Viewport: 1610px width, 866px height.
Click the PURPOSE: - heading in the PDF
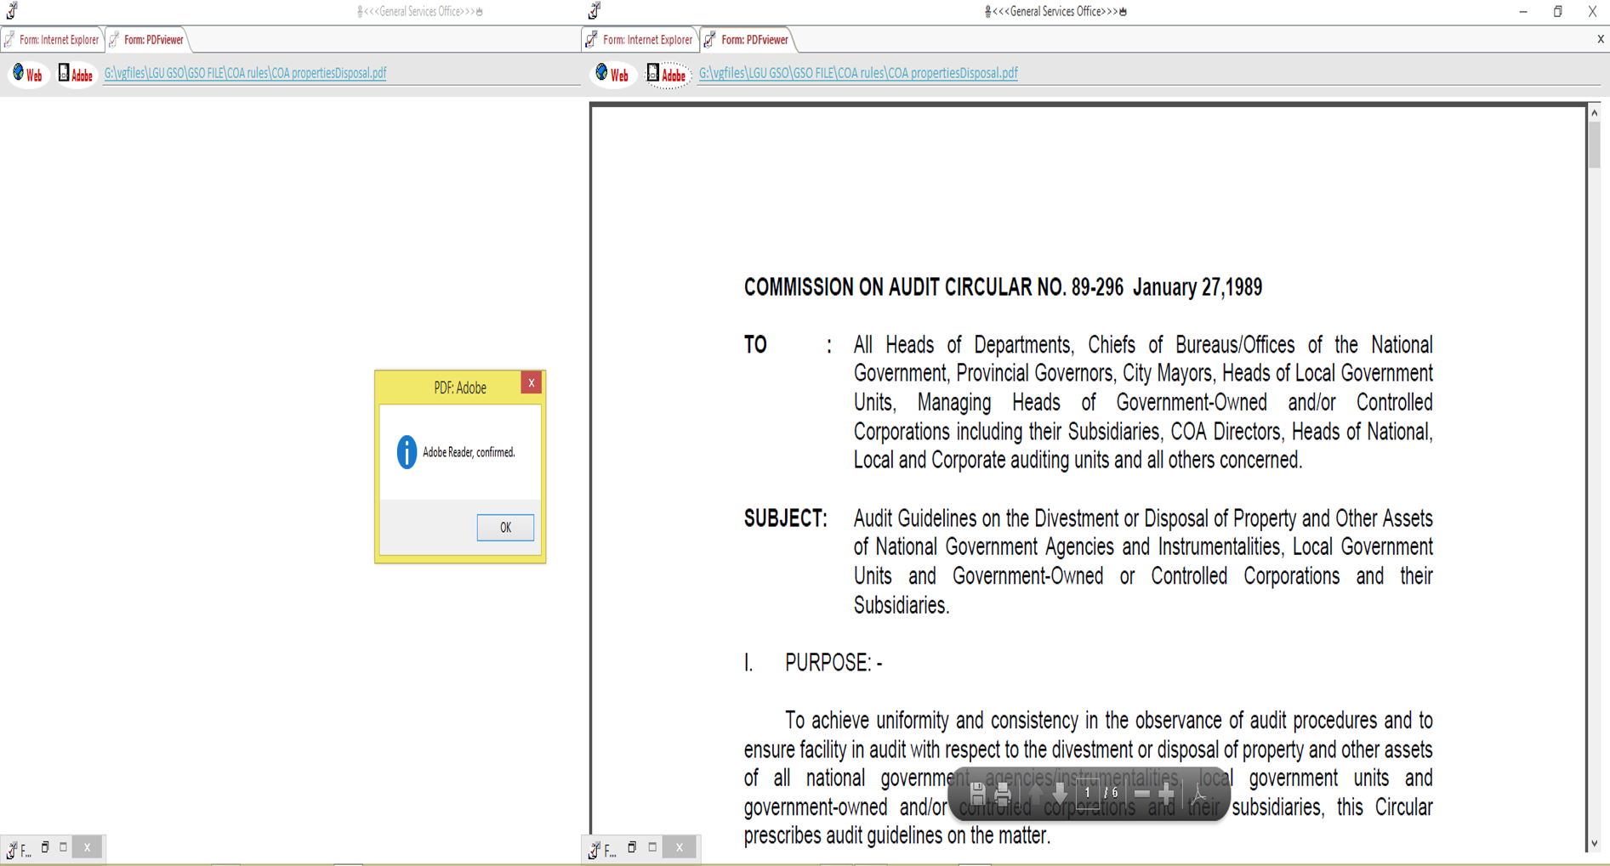coord(833,663)
